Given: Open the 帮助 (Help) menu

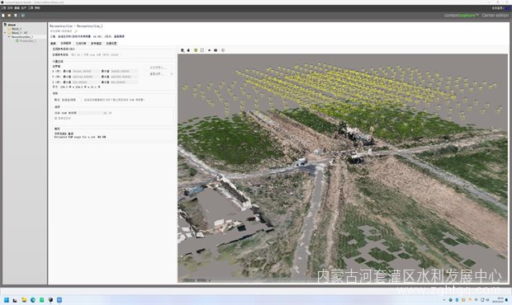Looking at the screenshot, I should [x=37, y=7].
